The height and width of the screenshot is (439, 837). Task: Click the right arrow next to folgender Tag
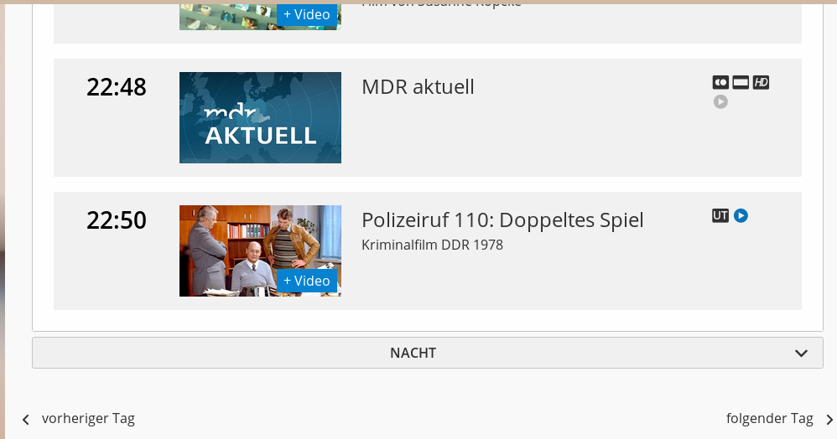tap(829, 420)
